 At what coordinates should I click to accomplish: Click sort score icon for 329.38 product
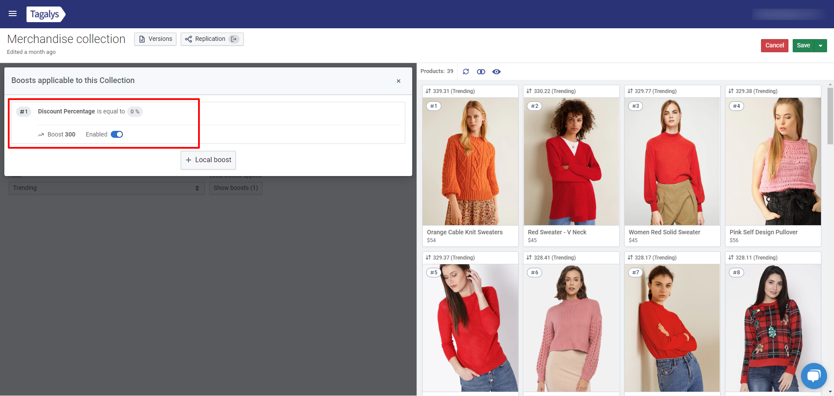click(731, 91)
